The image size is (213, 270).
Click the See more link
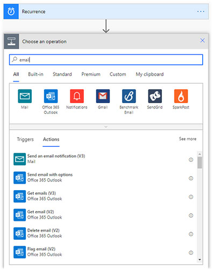188,139
